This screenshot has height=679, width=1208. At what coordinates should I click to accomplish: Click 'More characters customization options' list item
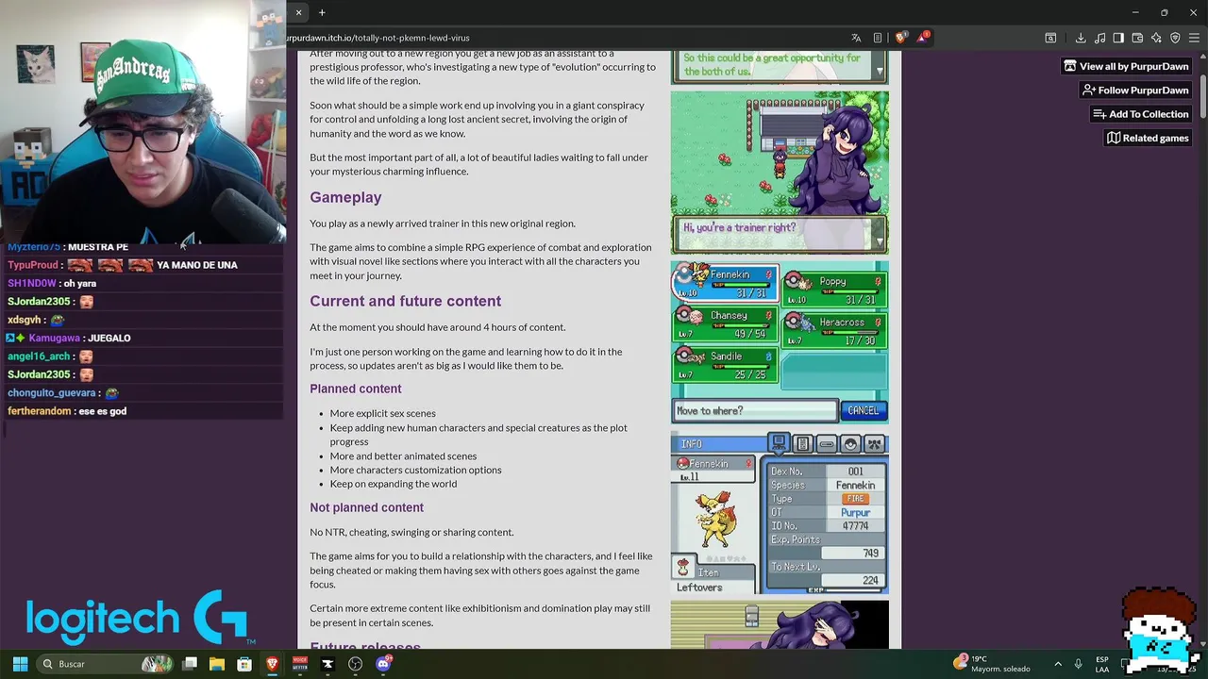[x=415, y=470]
